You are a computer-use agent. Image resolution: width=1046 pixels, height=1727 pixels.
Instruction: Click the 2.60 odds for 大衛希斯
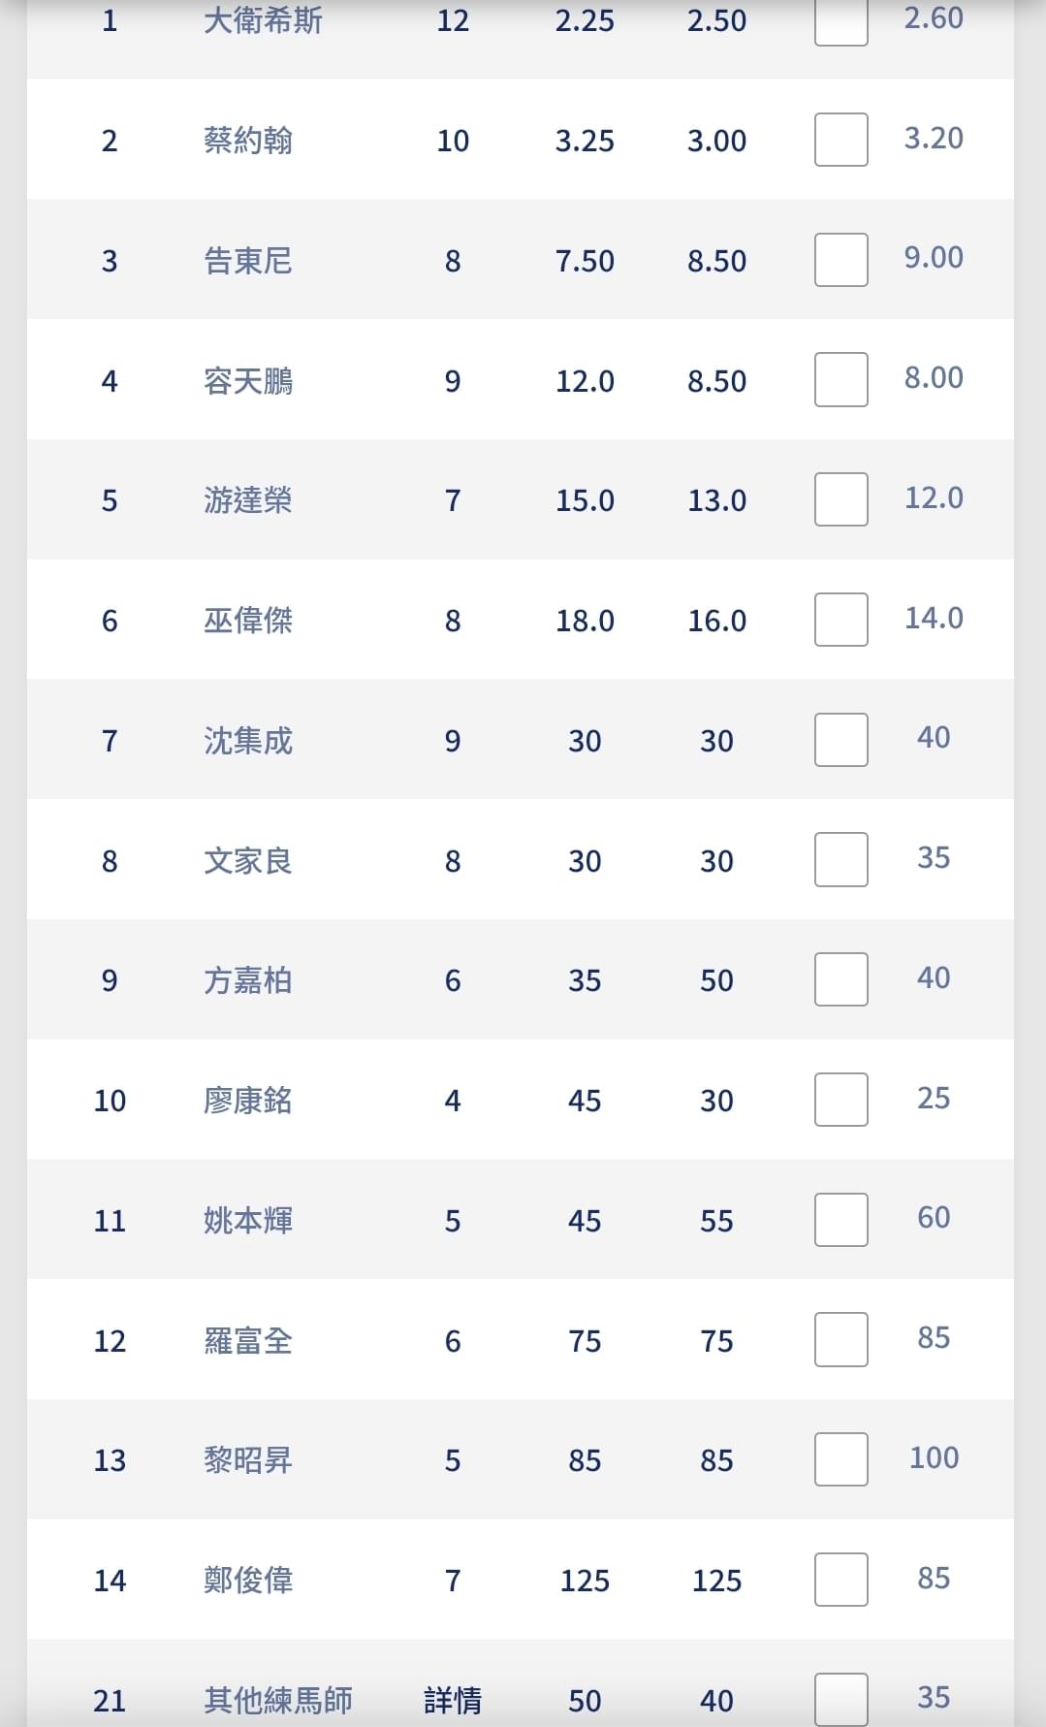(934, 18)
